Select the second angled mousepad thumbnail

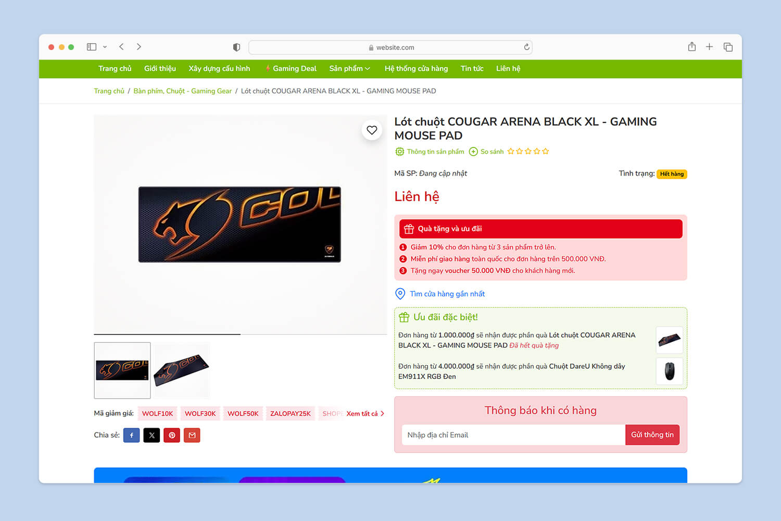182,370
